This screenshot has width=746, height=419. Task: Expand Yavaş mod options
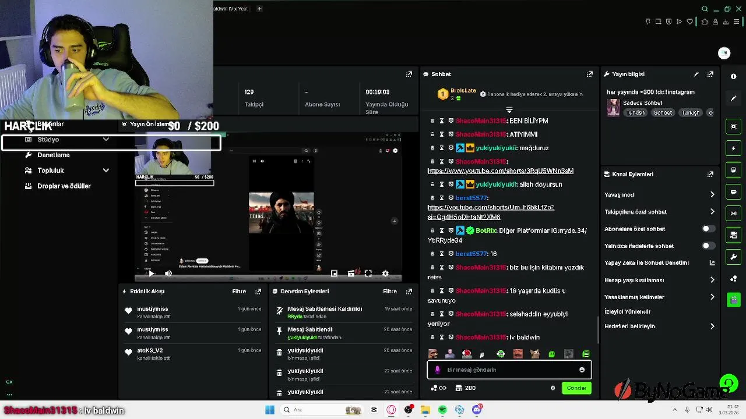tap(712, 194)
